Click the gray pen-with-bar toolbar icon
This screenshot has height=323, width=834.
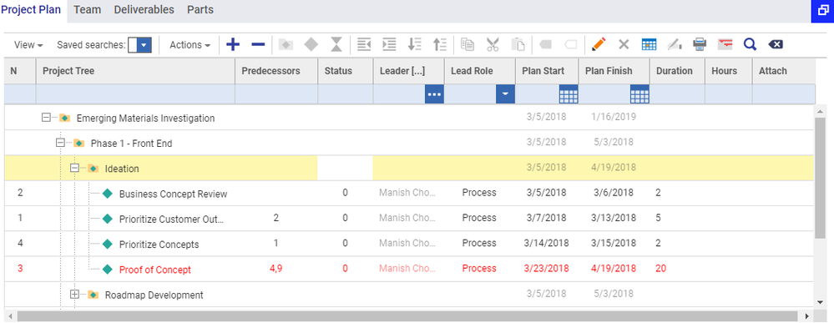point(675,45)
